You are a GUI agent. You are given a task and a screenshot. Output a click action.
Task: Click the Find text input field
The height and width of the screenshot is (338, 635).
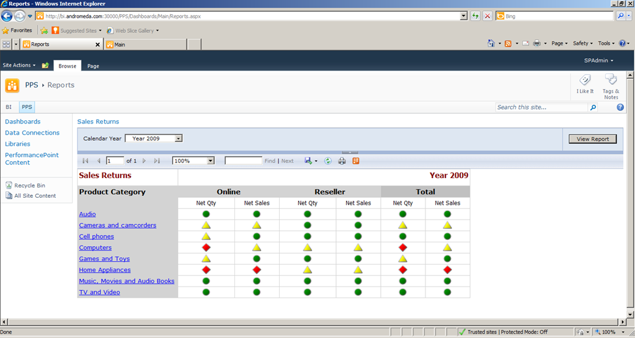tap(243, 161)
